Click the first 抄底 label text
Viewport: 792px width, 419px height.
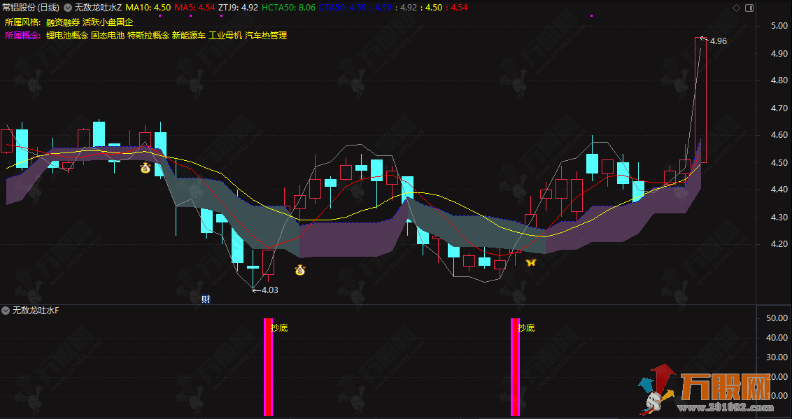click(x=279, y=328)
